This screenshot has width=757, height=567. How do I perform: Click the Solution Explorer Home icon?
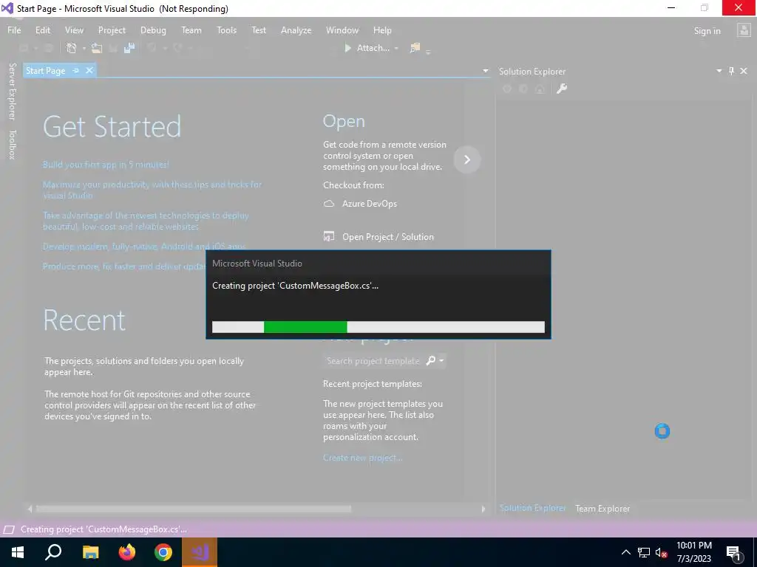point(540,89)
